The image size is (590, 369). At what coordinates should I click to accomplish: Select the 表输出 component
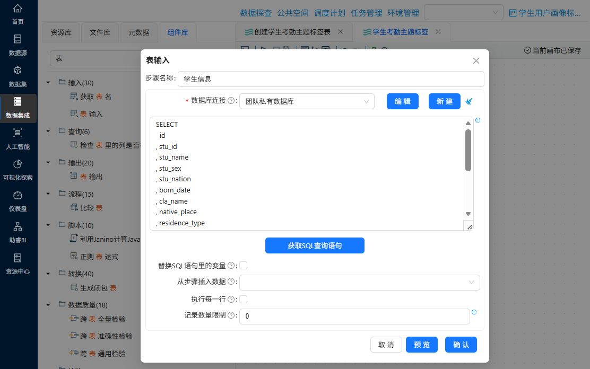coord(86,176)
